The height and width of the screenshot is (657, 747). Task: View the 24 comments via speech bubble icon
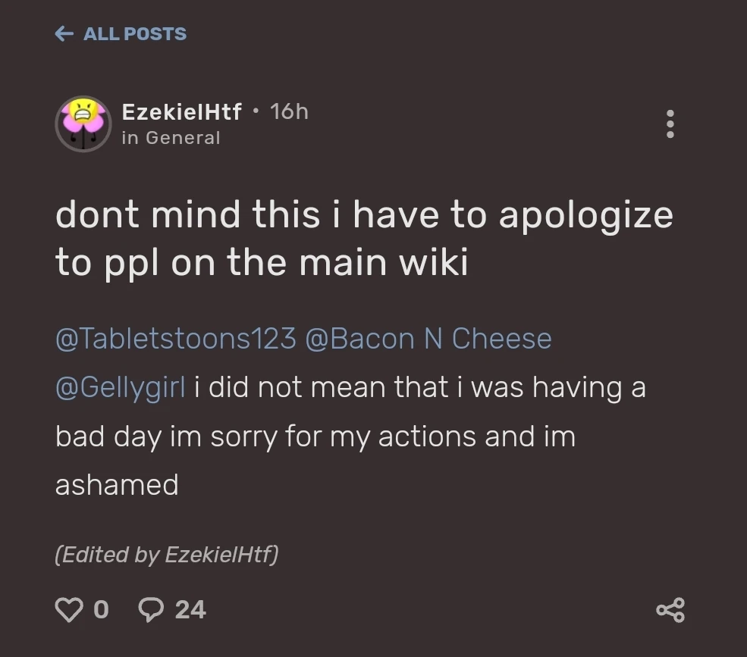151,609
